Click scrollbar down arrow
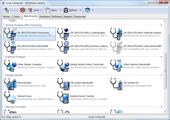This screenshot has height=120, width=170. point(165,112)
